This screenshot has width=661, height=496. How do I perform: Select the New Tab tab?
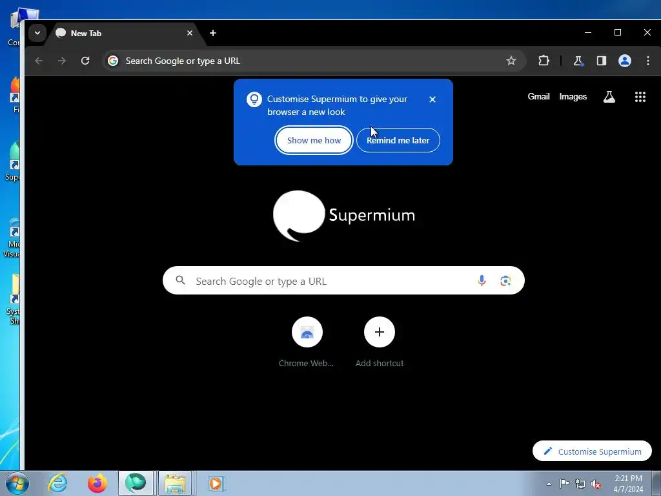(125, 34)
